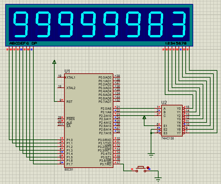Select the seven-segment digit showing 3
This screenshot has width=221, height=184.
click(x=178, y=25)
